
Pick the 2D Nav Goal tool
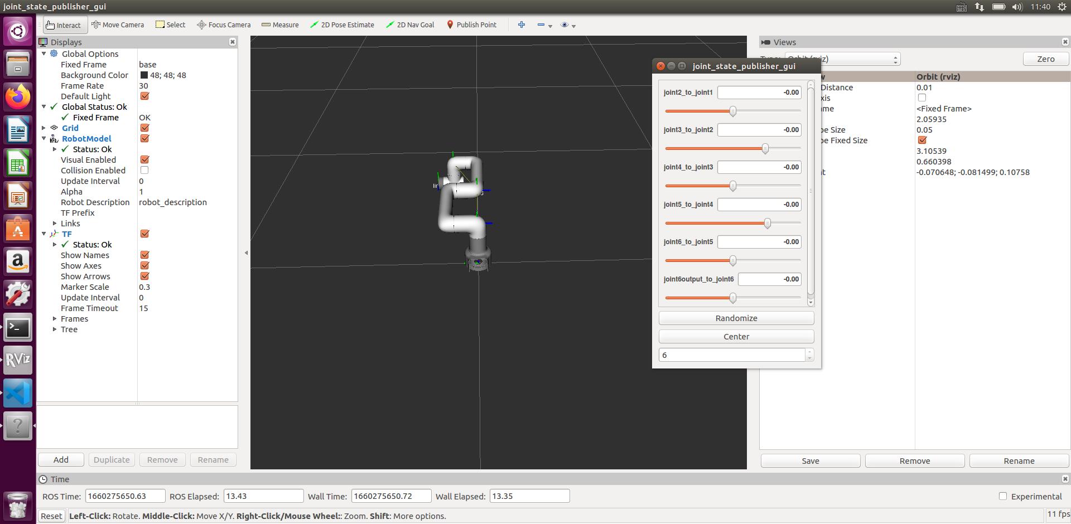click(410, 25)
